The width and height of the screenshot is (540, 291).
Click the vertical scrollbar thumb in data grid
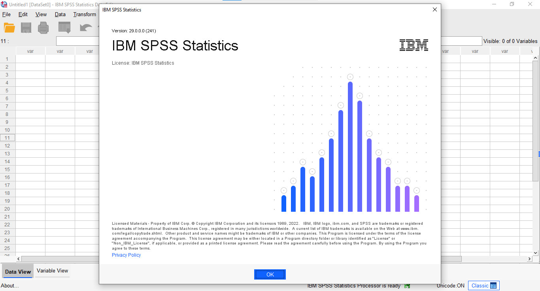tap(536, 121)
